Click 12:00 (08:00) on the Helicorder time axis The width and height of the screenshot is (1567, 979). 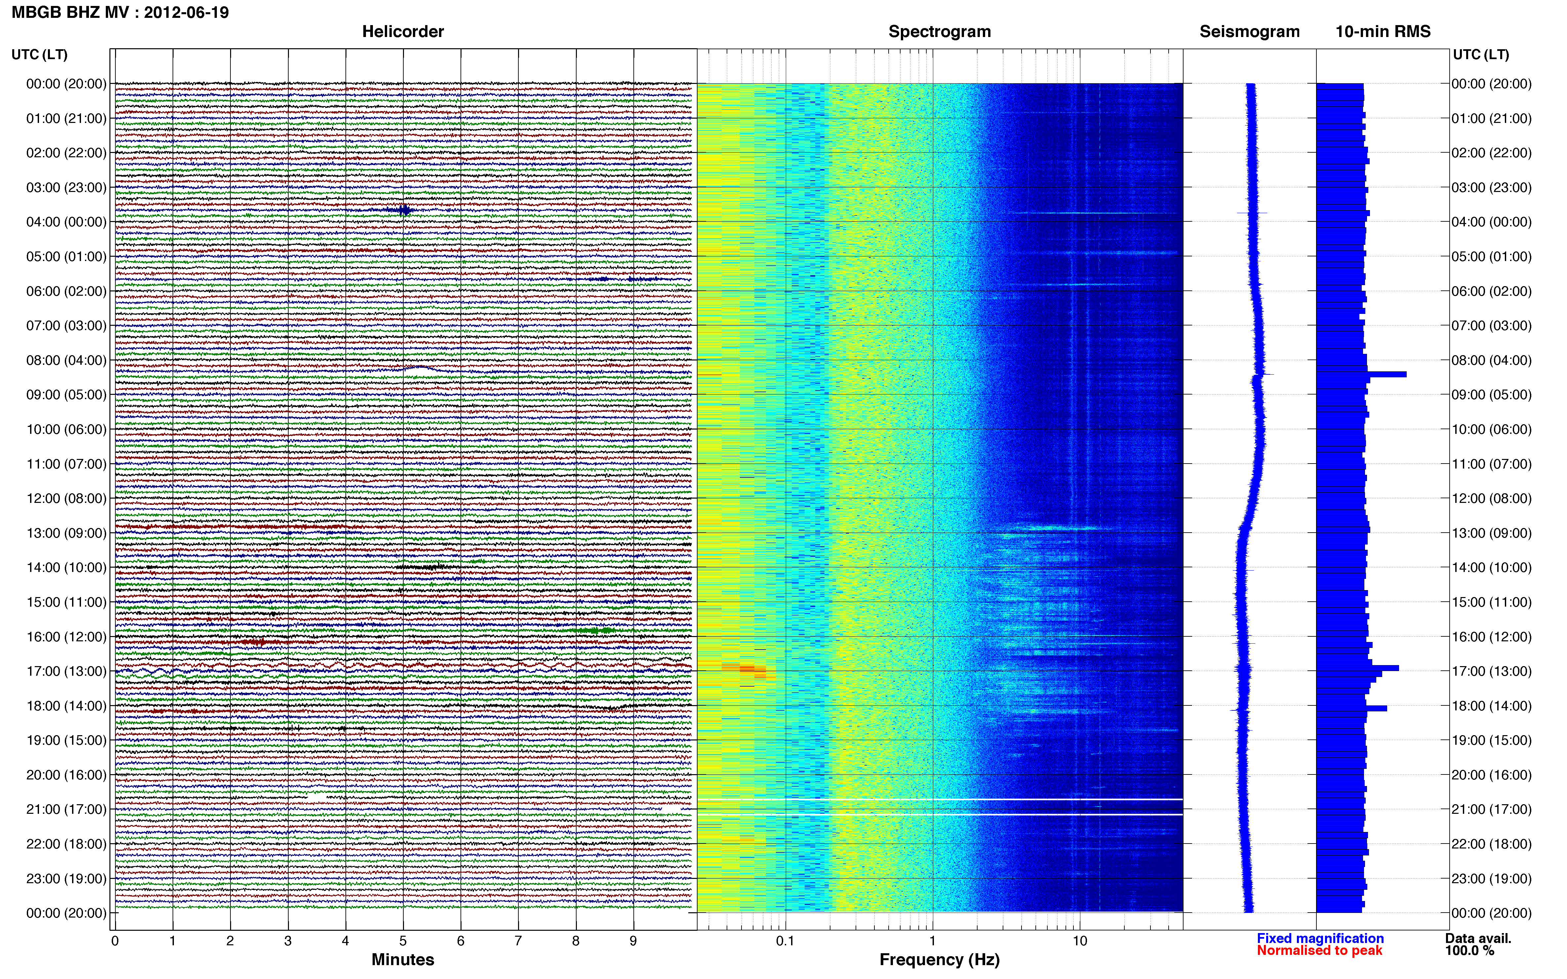66,499
